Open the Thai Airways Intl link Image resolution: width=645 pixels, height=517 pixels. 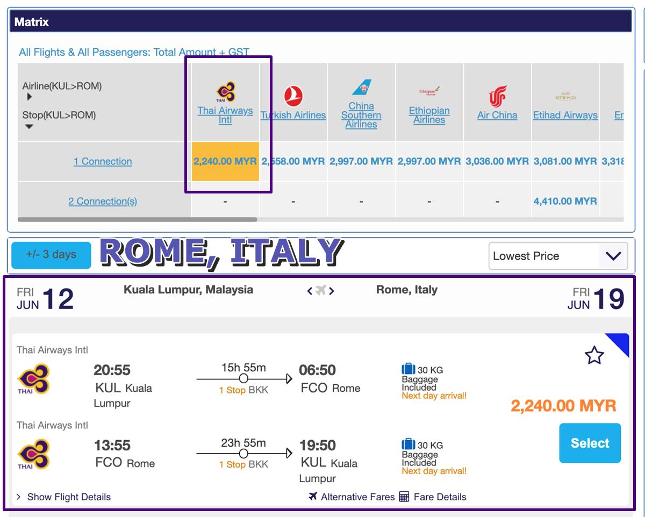click(x=225, y=115)
